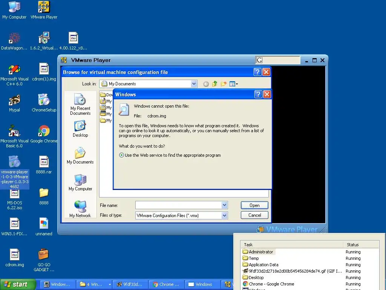This screenshot has width=386, height=290.
Task: Maximize the VMware Player window
Action: pos(314,60)
